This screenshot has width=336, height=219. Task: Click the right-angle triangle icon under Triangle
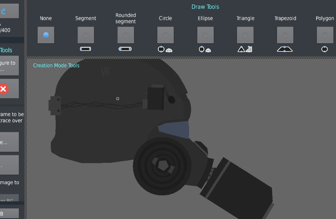click(x=249, y=49)
